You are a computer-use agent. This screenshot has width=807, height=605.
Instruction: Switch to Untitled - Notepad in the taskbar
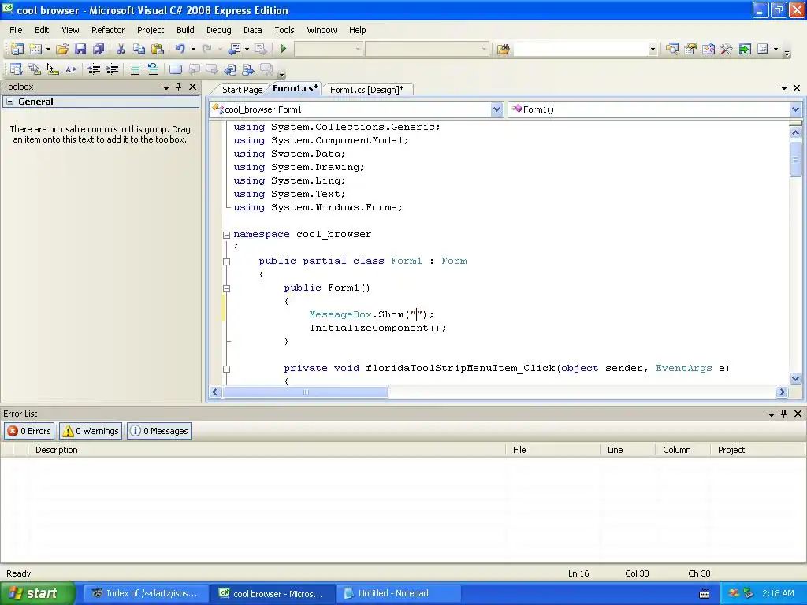pyautogui.click(x=397, y=593)
